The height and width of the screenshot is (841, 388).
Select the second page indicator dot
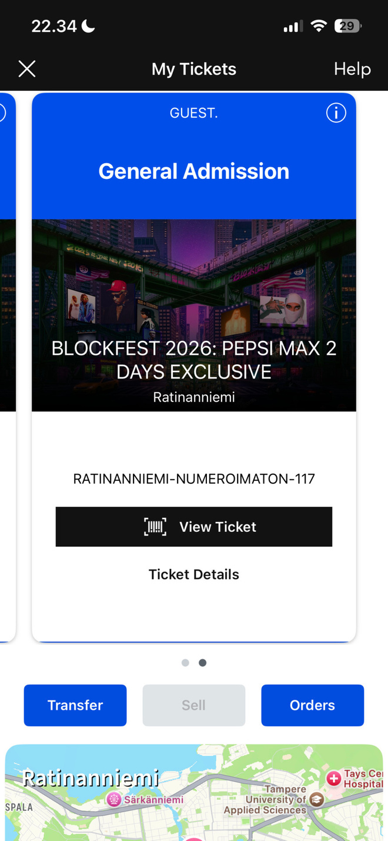202,663
